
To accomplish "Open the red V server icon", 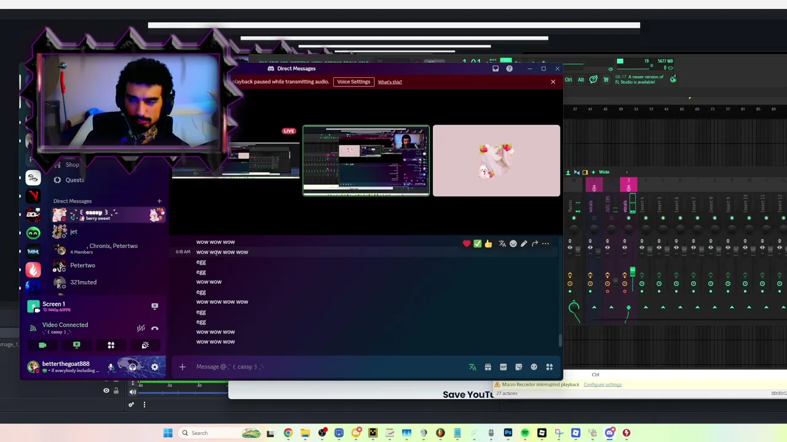I will coord(33,196).
